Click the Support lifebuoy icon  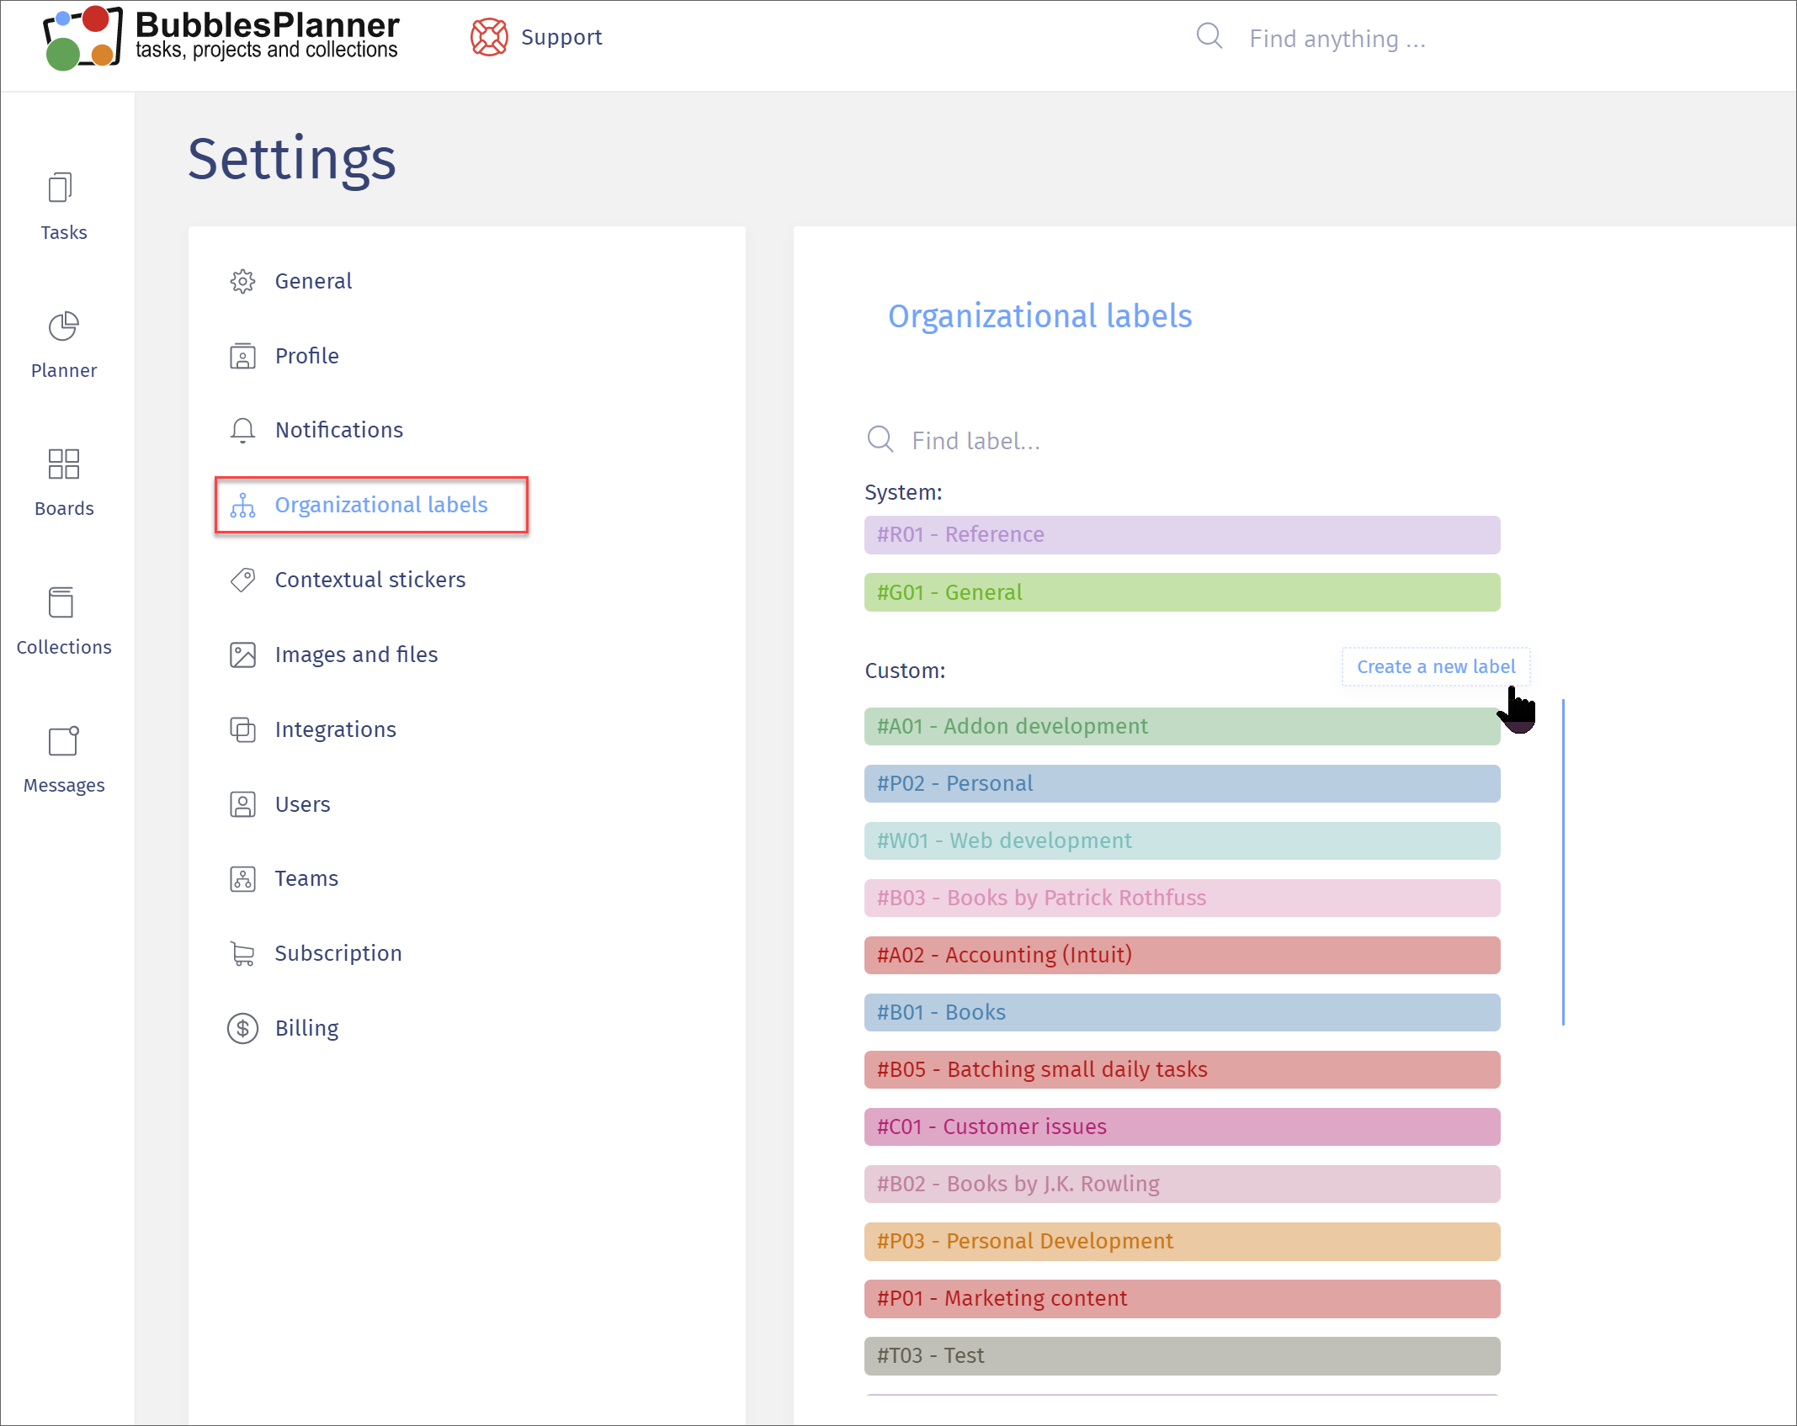coord(489,37)
